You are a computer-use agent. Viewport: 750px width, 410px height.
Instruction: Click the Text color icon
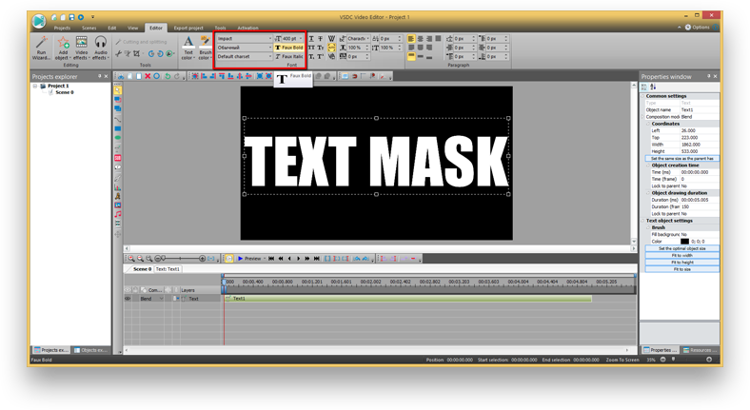[188, 47]
